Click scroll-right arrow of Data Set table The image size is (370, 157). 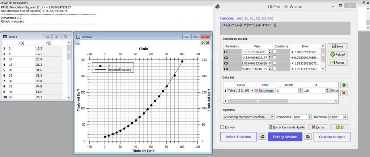coord(336,101)
